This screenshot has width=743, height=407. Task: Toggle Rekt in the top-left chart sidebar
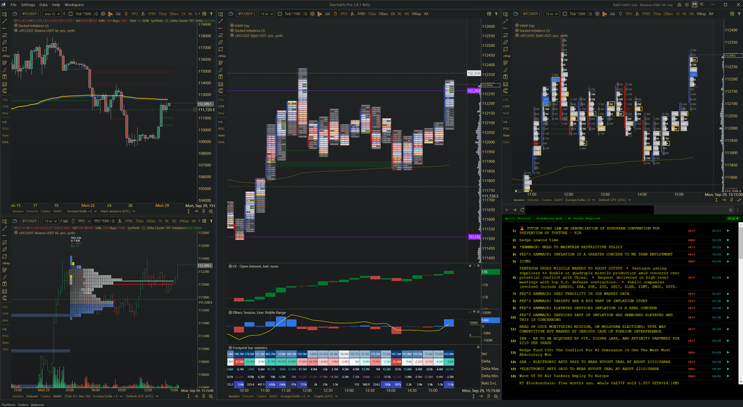(5, 135)
